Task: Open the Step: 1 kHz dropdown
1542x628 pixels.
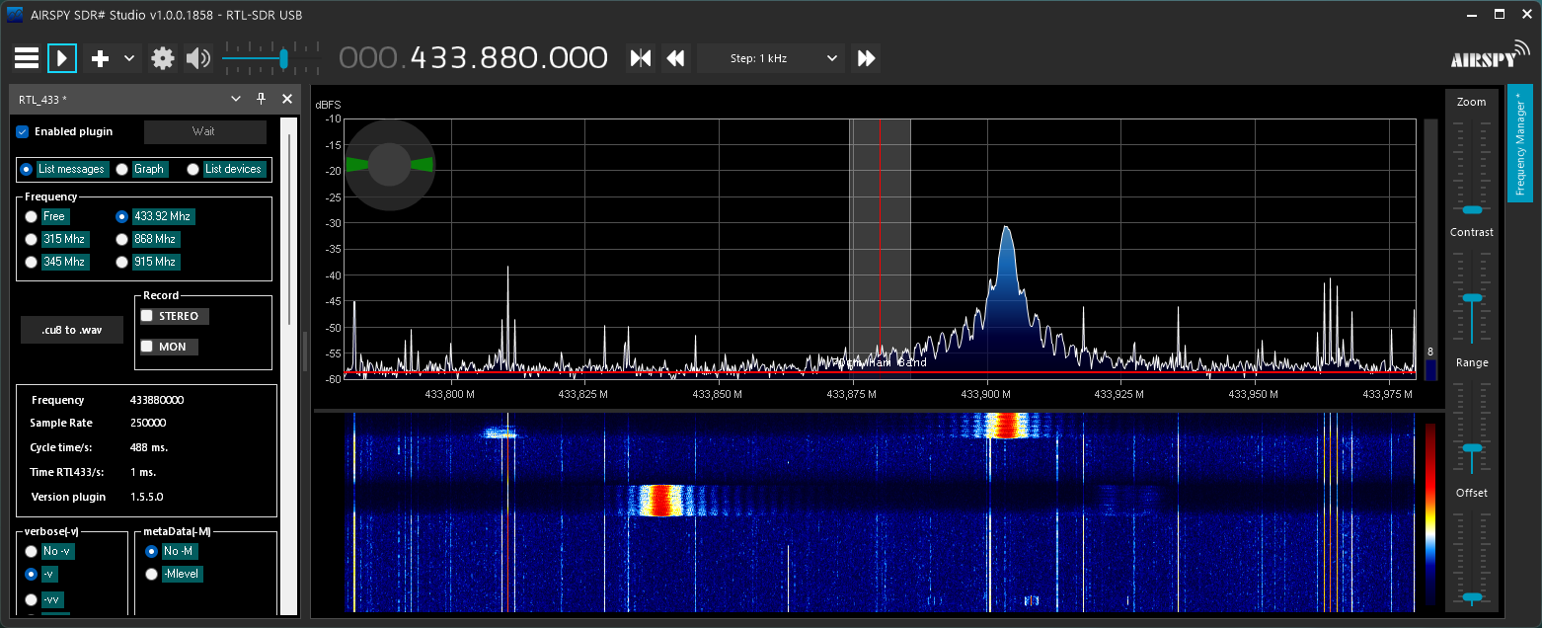Action: [771, 58]
